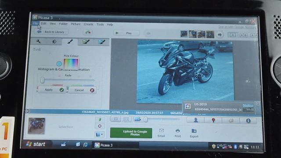Click the security shield tray icon
281x158 pixels.
pyautogui.click(x=213, y=146)
